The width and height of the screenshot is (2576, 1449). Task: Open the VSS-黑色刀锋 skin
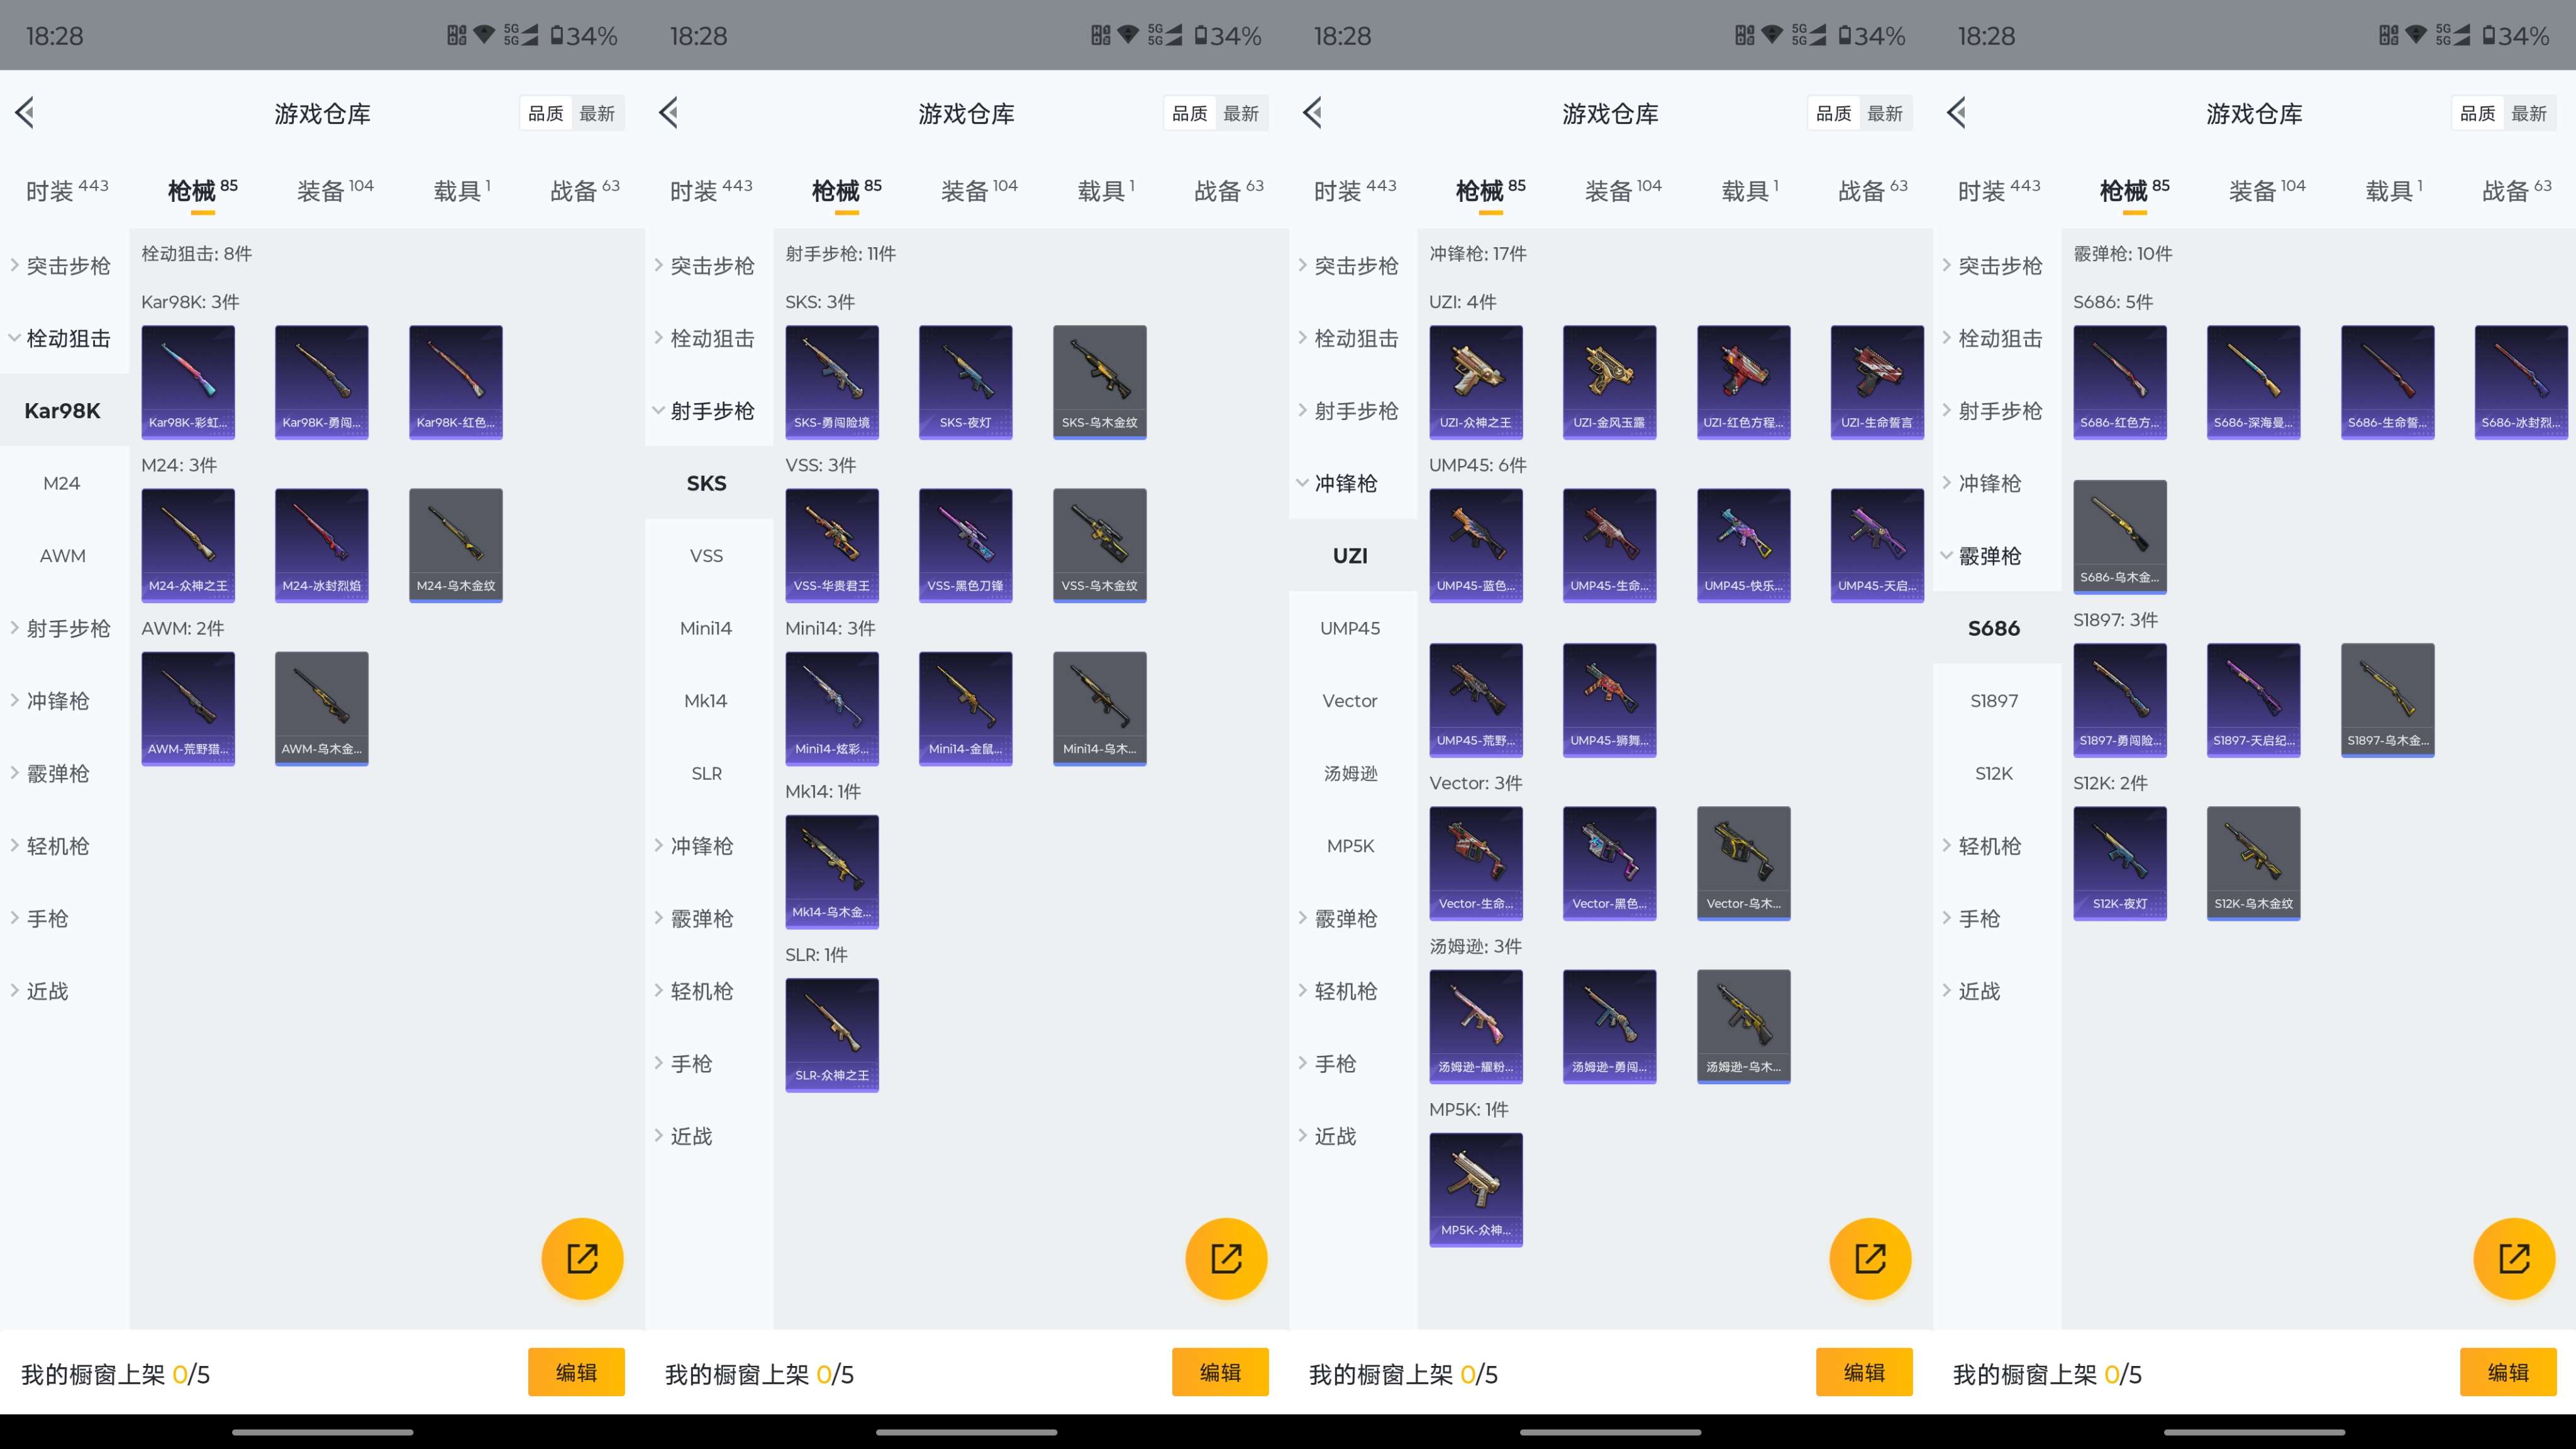click(966, 545)
